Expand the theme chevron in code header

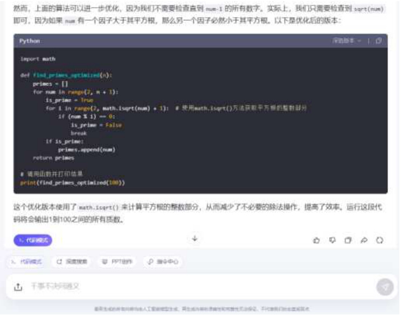[x=359, y=41]
